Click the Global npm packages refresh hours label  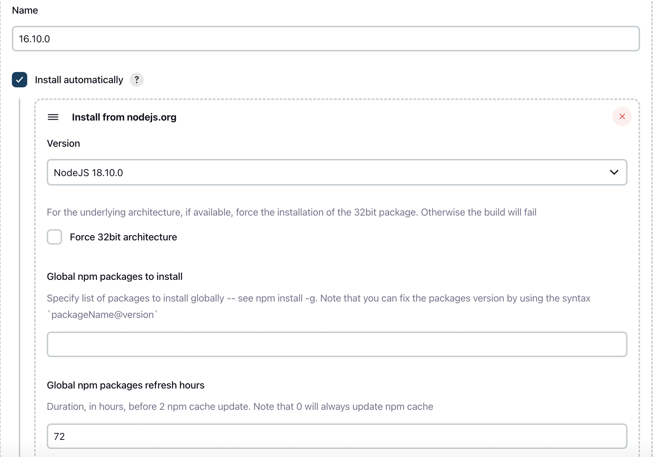pyautogui.click(x=125, y=385)
